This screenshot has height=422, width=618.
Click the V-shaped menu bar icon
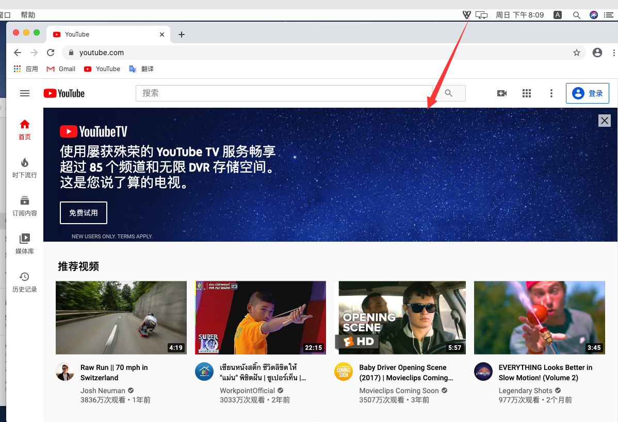[x=467, y=15]
